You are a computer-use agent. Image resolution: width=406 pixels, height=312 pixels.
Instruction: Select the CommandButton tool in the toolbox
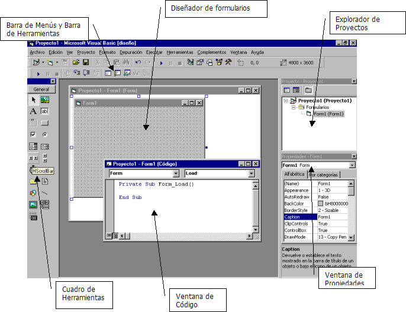pyautogui.click(x=45, y=123)
